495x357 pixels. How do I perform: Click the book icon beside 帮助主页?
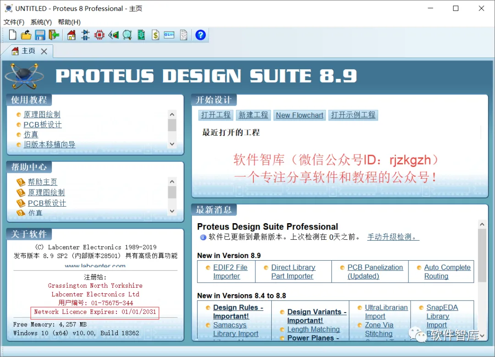(21, 182)
